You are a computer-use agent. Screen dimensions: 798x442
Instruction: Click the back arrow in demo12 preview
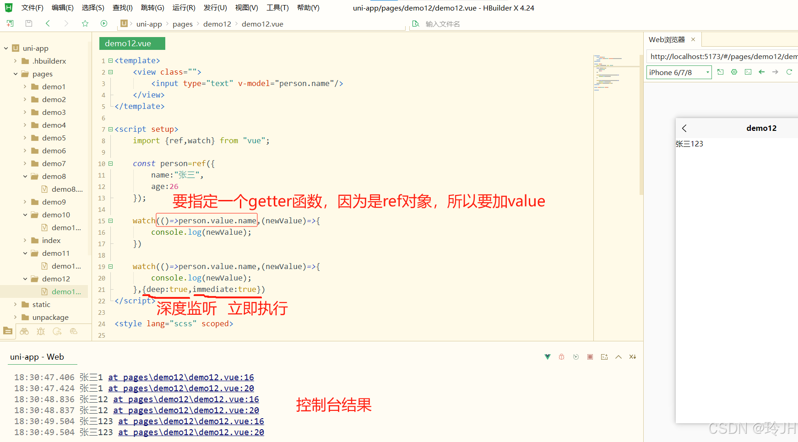[684, 128]
